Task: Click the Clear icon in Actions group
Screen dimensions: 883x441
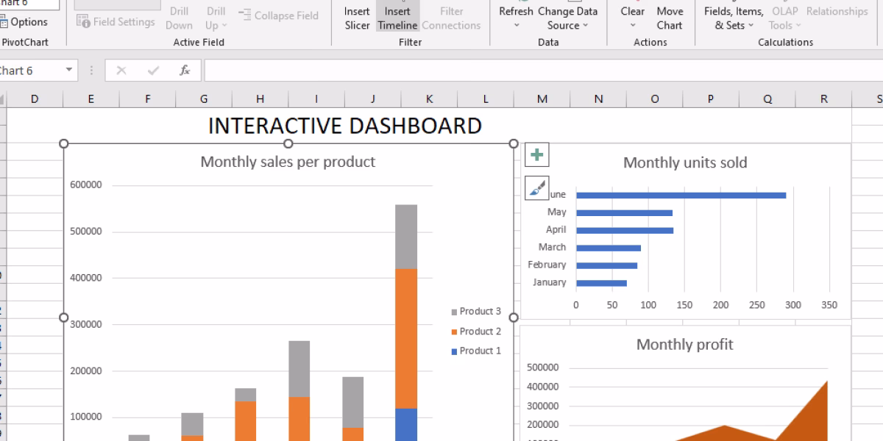Action: click(x=631, y=11)
